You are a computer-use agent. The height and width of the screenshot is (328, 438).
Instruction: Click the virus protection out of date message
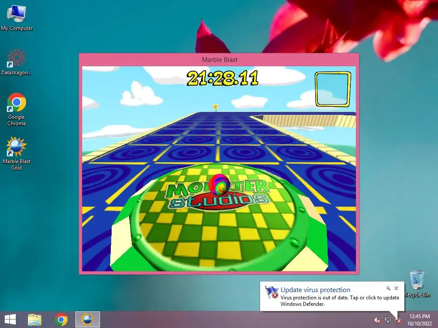coord(340,301)
